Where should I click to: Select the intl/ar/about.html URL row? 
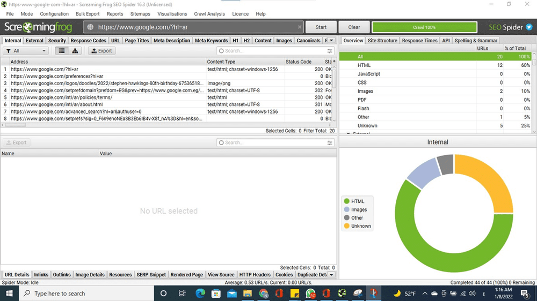coord(166,104)
